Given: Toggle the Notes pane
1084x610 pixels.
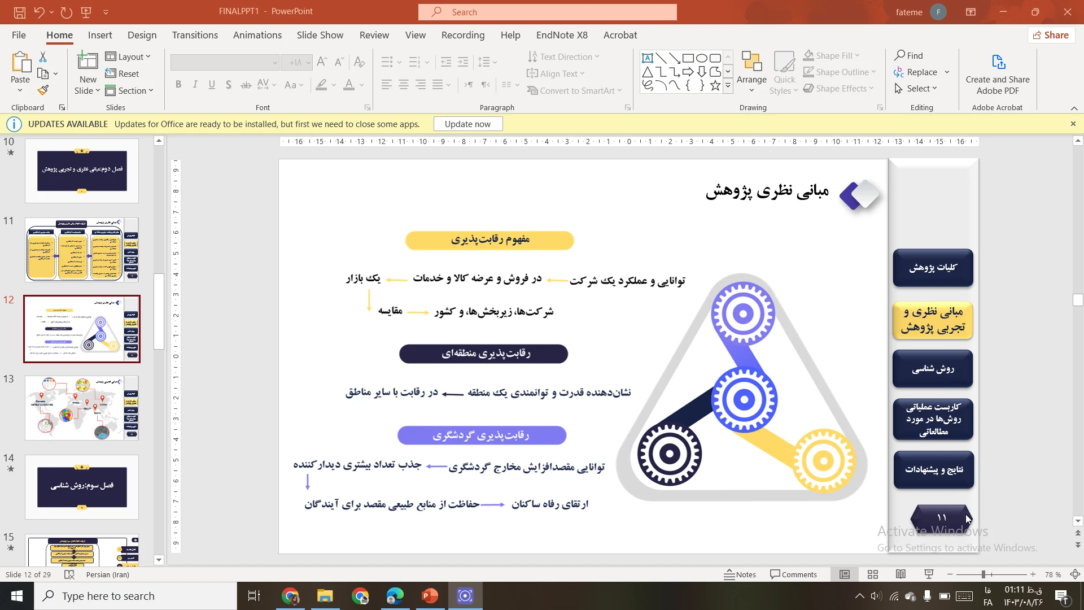Looking at the screenshot, I should coord(740,574).
